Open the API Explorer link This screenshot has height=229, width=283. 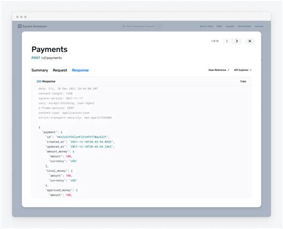pyautogui.click(x=242, y=70)
